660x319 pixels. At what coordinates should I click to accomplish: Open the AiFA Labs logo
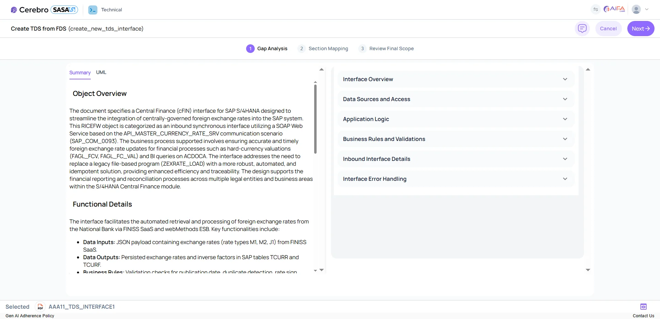pyautogui.click(x=614, y=9)
